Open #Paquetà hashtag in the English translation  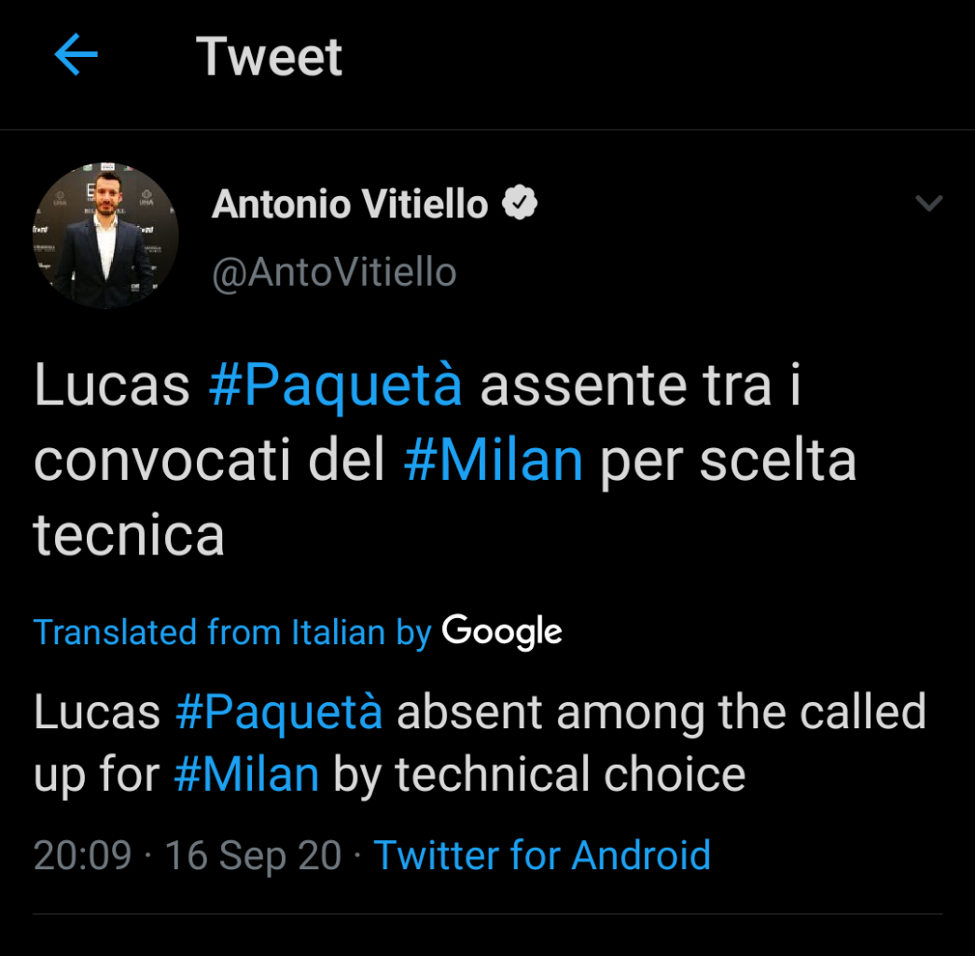[278, 712]
